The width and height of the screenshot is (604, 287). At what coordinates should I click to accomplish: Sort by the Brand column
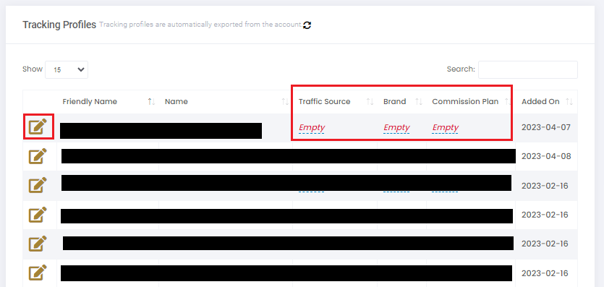click(x=401, y=101)
